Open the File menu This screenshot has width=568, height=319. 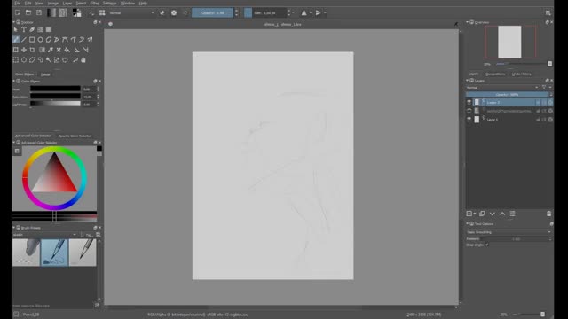coord(18,4)
